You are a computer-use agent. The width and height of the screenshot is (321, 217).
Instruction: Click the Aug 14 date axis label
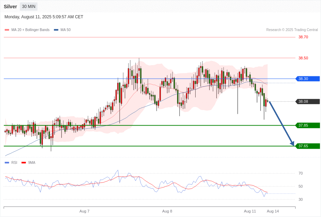(273, 211)
